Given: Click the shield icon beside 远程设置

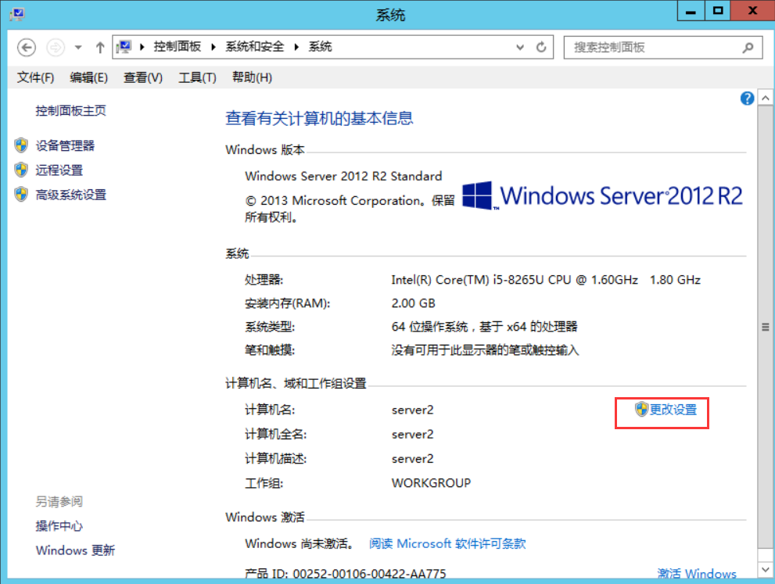Looking at the screenshot, I should (21, 170).
